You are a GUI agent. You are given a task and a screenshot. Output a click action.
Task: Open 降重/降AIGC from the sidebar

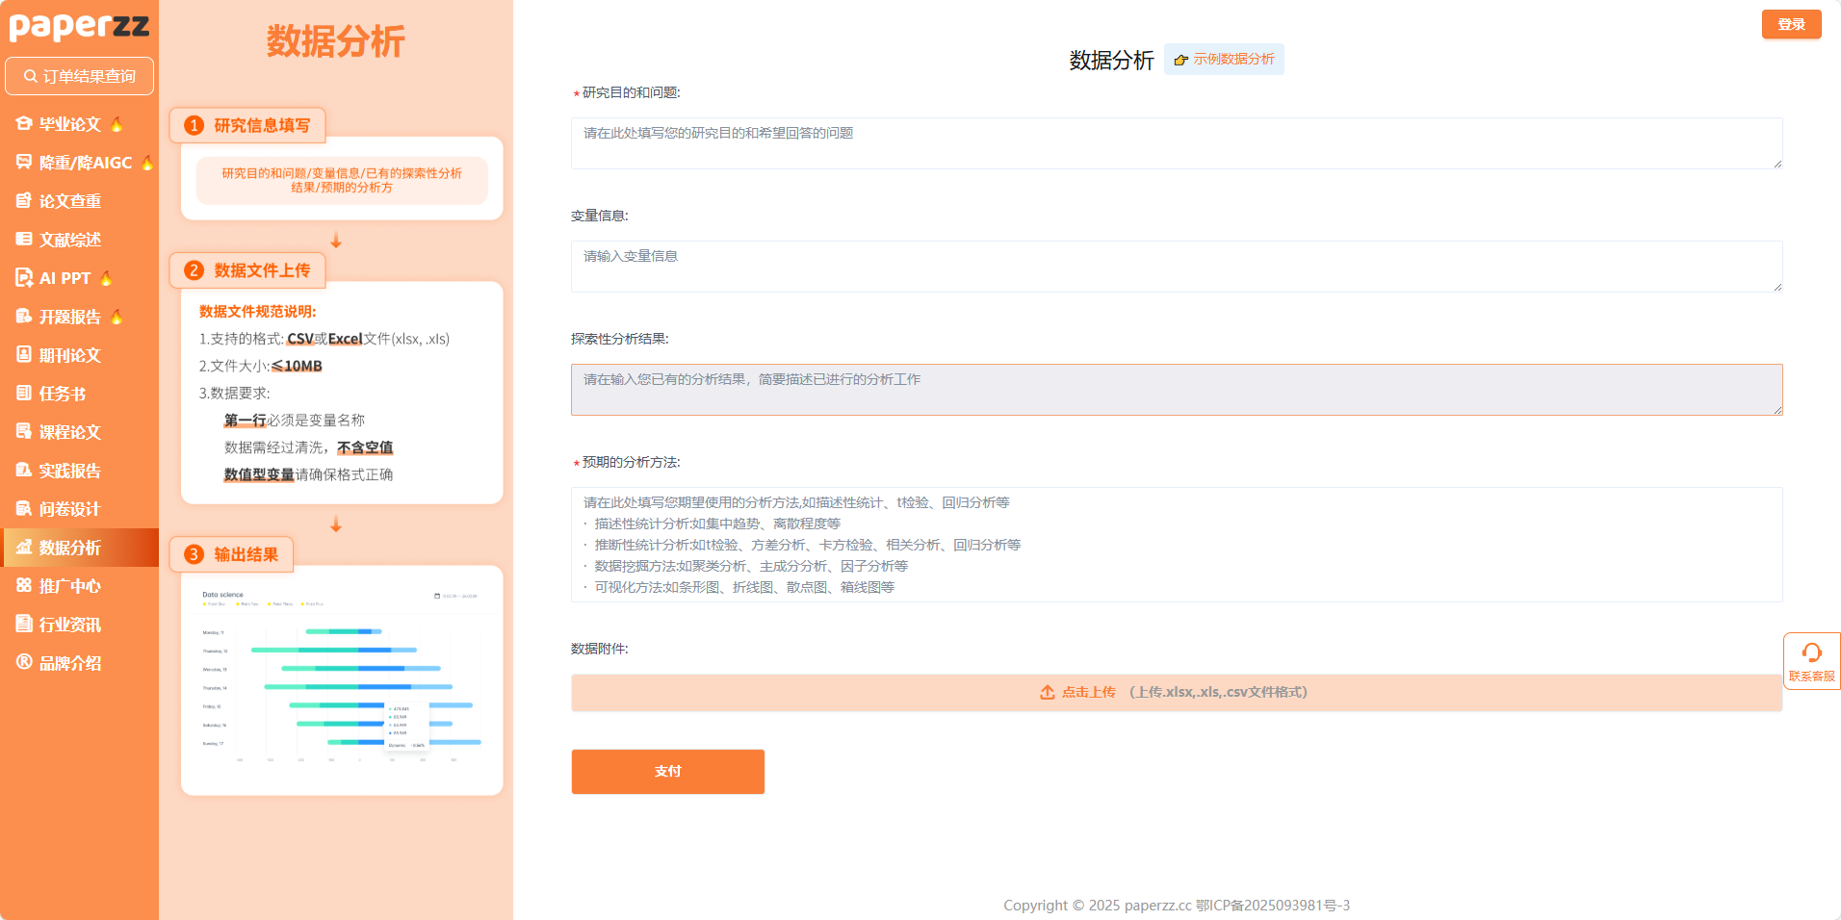85,163
